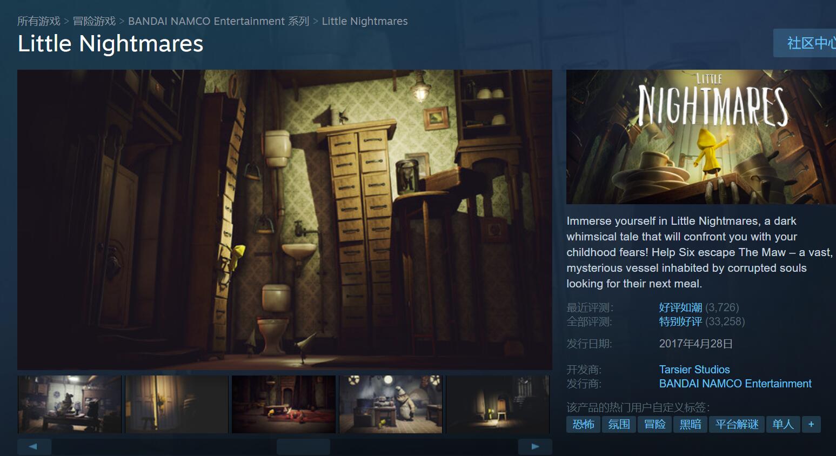Select the fifth thumbnail with lone chair
This screenshot has height=456, width=836.
click(x=497, y=404)
